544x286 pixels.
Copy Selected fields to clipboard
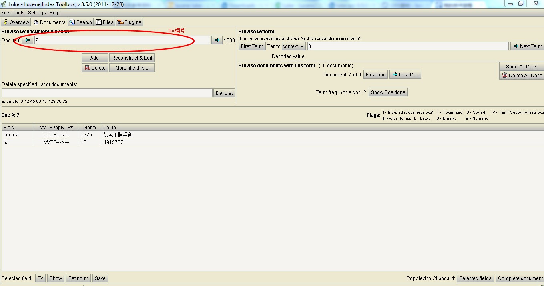[475, 278]
